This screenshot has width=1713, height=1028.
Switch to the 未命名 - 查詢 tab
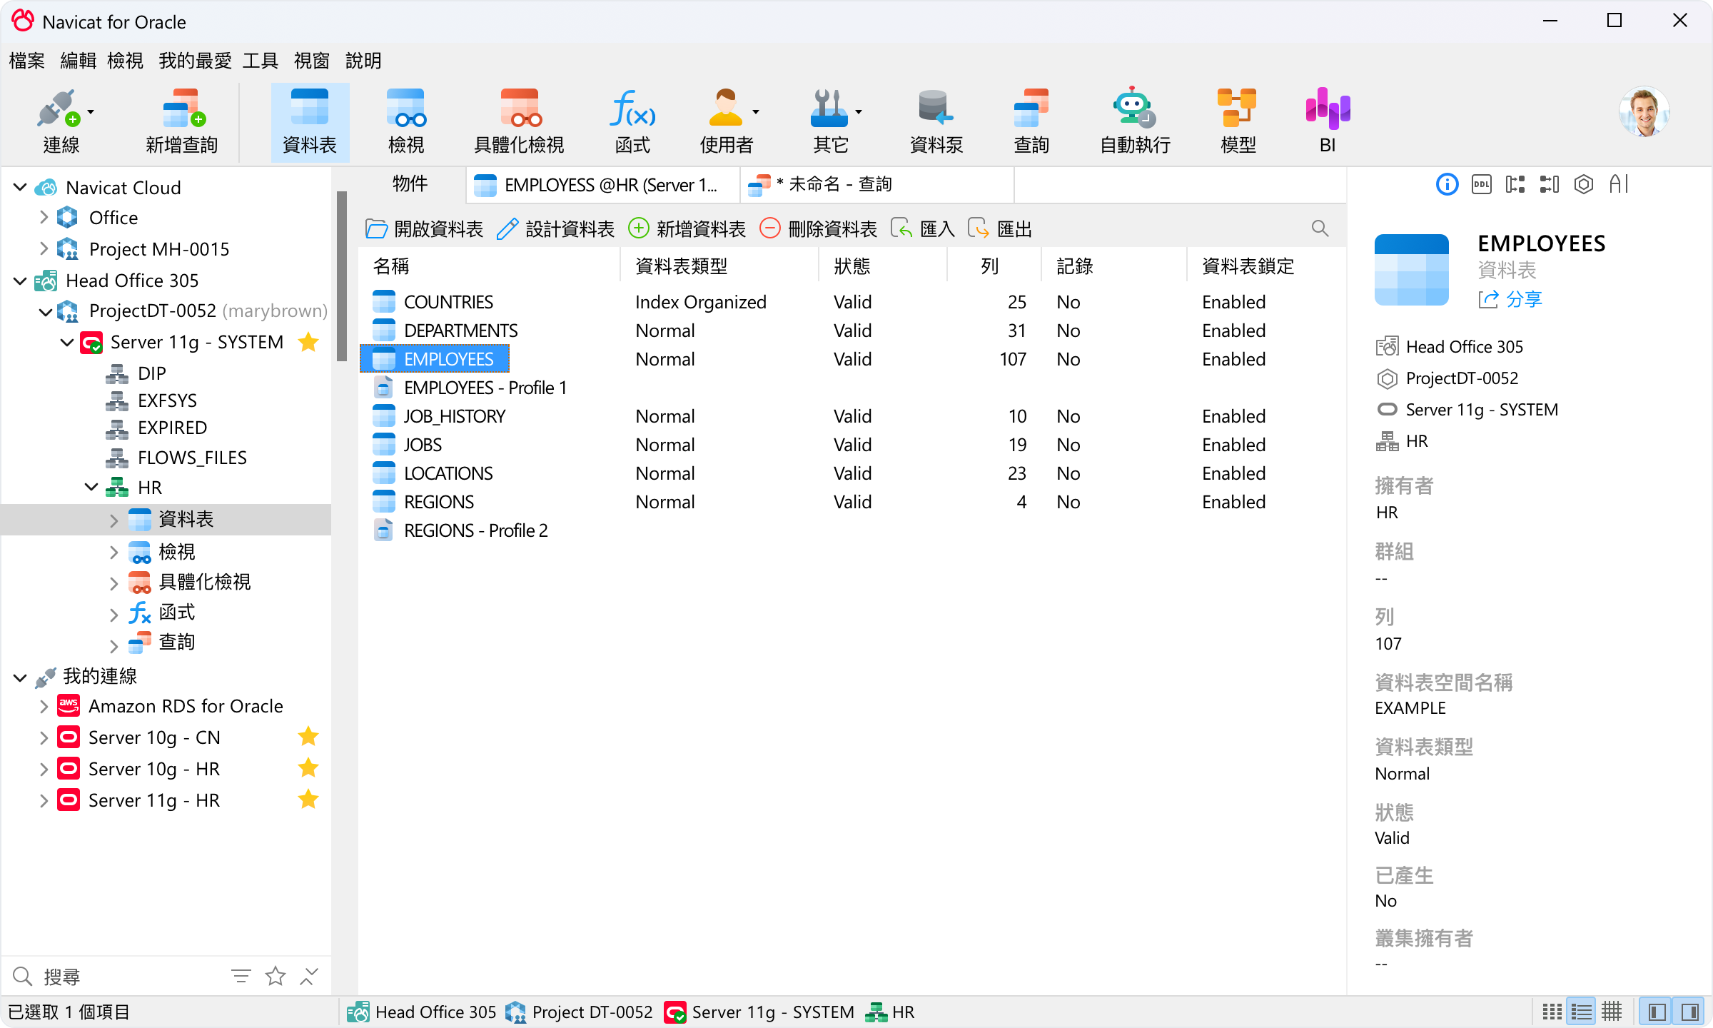pos(876,185)
